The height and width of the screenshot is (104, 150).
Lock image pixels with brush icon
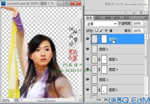click(x=101, y=31)
